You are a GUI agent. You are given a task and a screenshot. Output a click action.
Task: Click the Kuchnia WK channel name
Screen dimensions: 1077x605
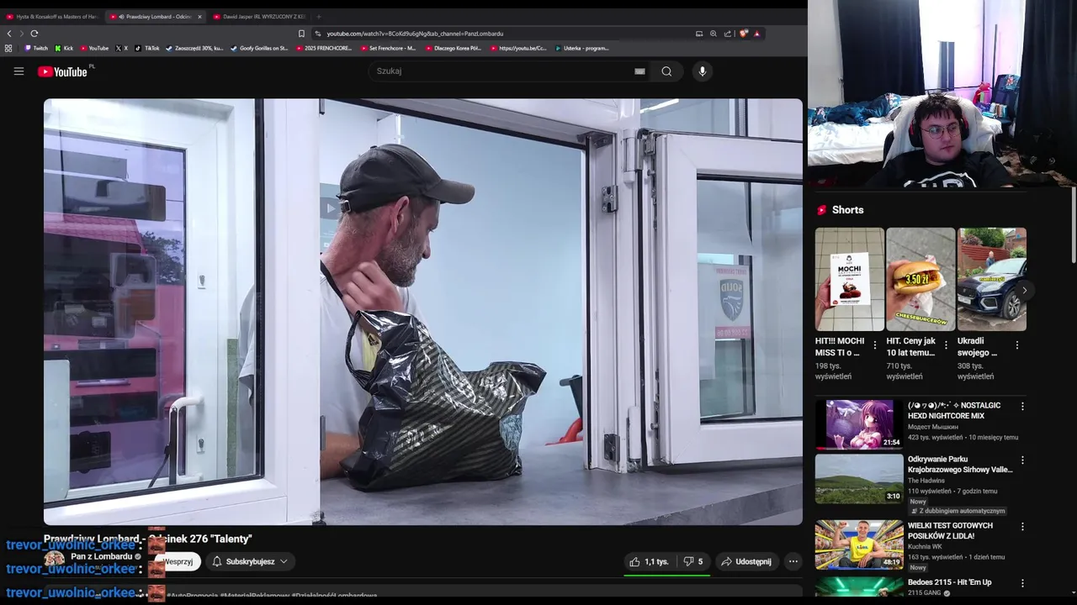(x=926, y=546)
